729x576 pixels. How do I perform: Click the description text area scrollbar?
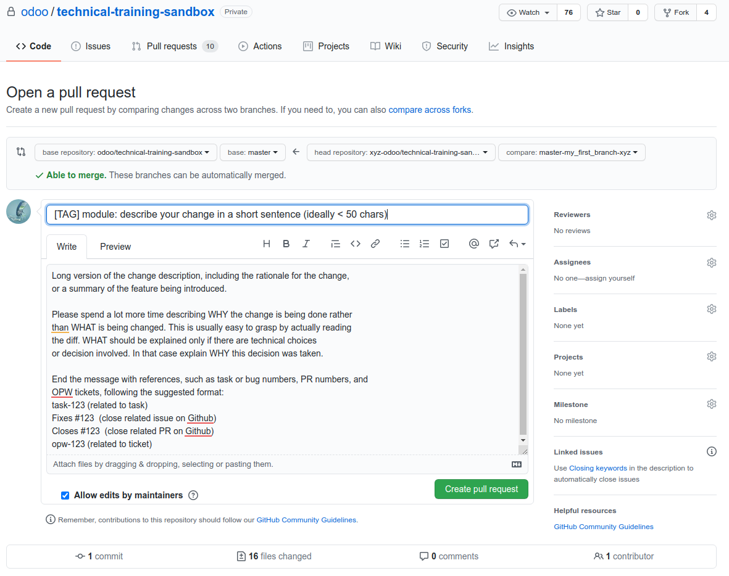pos(523,355)
